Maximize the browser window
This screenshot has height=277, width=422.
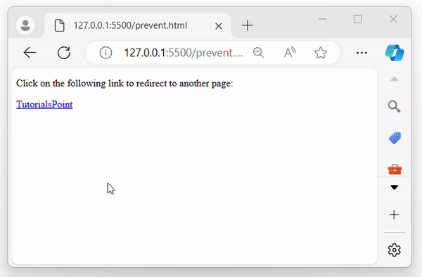coord(358,19)
